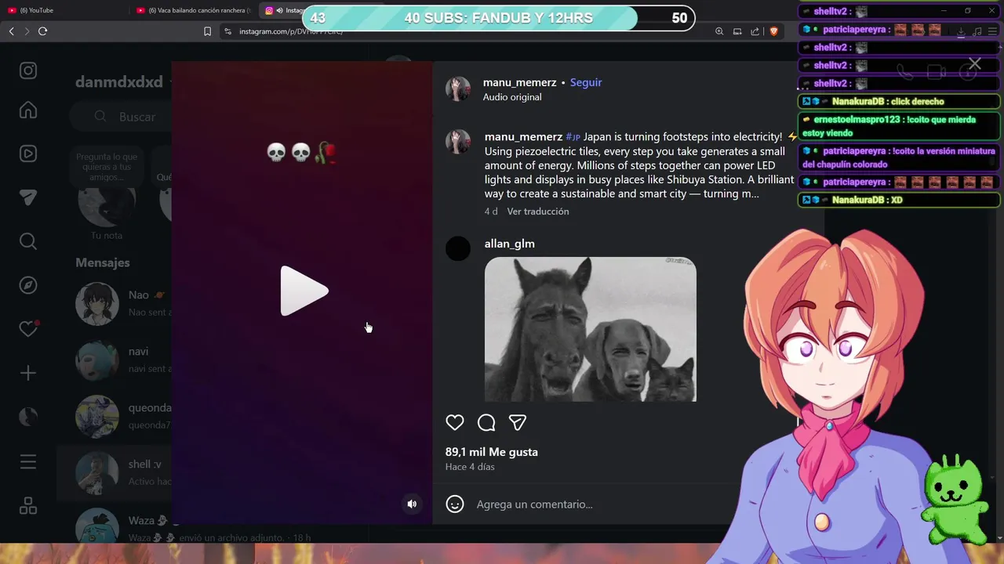Switch to 'Vaca bailando canción ranchera' tab
The image size is (1004, 564).
coord(193,10)
